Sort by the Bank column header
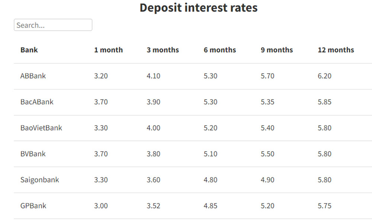Image resolution: width=372 pixels, height=223 pixels. (x=29, y=50)
